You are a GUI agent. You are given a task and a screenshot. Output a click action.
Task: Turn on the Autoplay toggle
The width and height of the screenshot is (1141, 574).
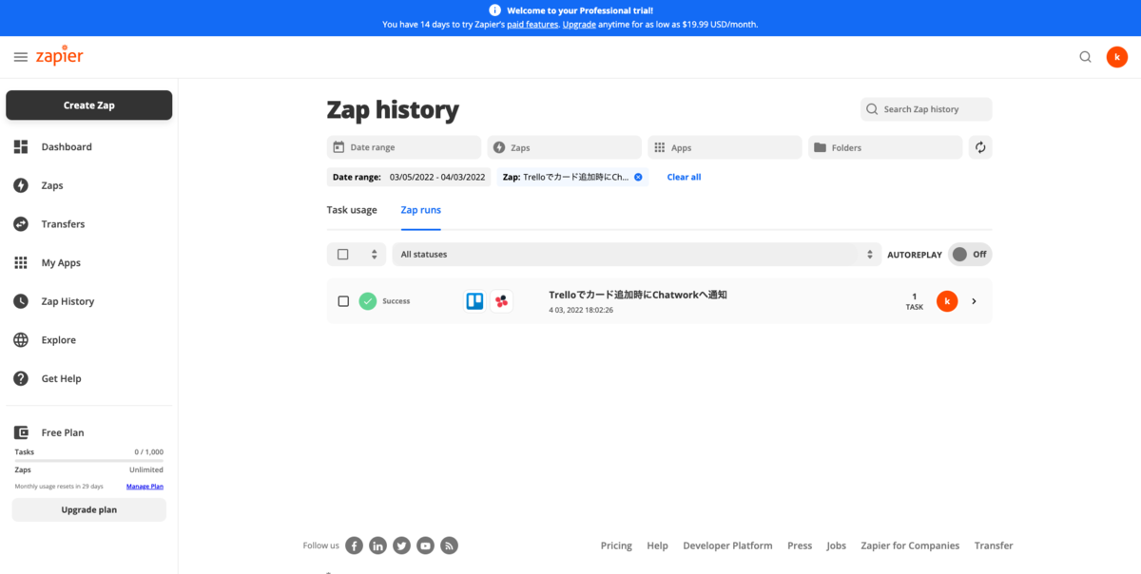tap(969, 254)
